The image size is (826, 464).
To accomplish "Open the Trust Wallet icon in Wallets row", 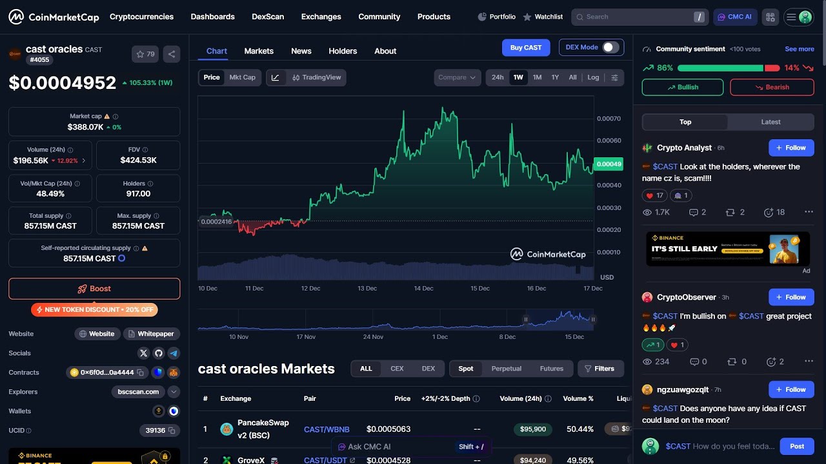I will [x=174, y=411].
